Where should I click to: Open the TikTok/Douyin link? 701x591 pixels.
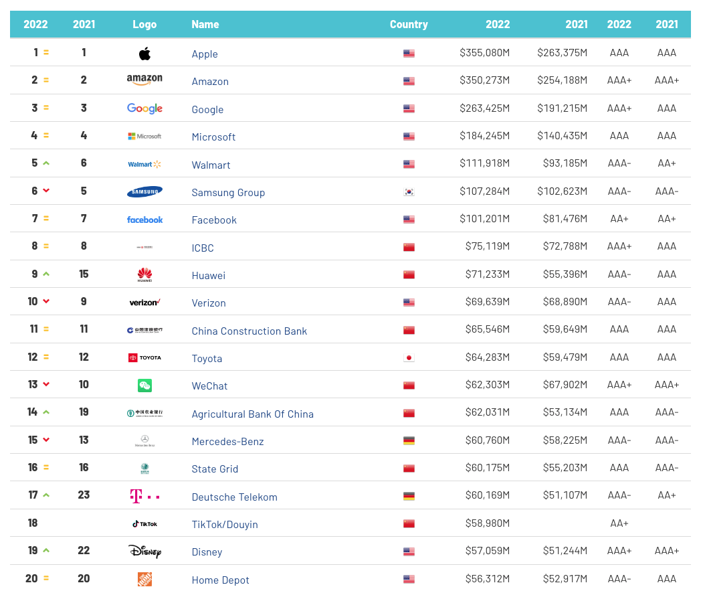pyautogui.click(x=225, y=524)
